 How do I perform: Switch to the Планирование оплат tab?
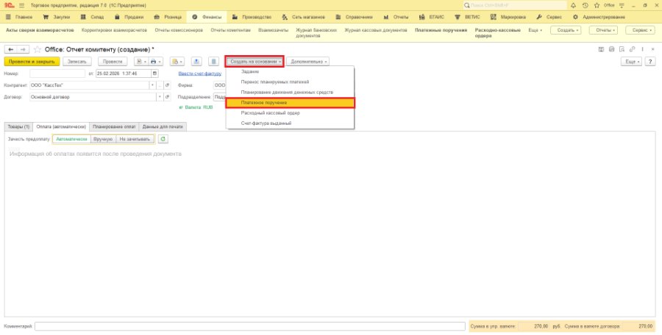click(114, 126)
